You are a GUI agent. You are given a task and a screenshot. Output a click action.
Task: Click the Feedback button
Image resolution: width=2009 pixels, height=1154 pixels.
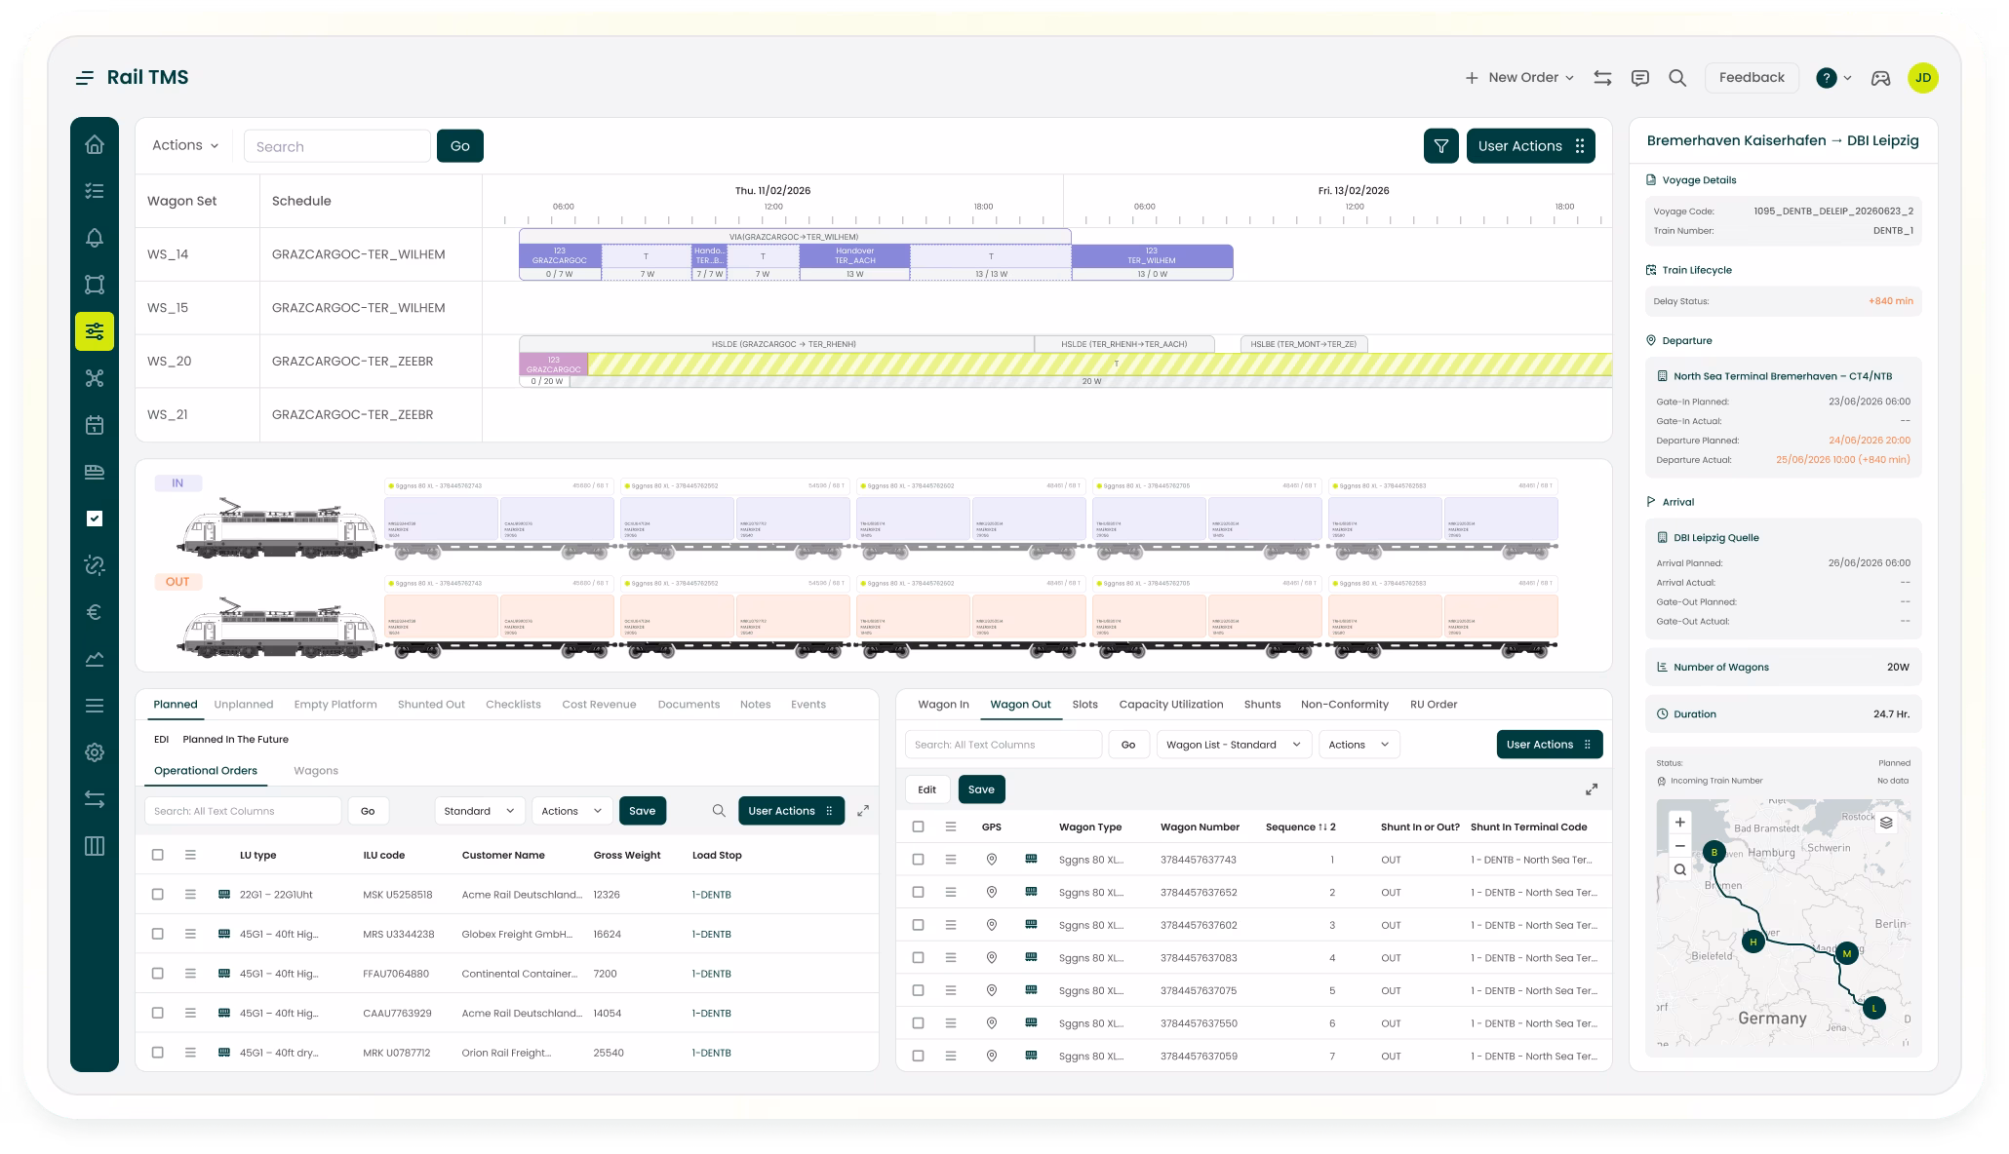coord(1752,78)
